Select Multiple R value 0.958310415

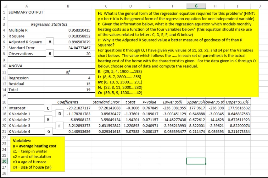(79, 30)
